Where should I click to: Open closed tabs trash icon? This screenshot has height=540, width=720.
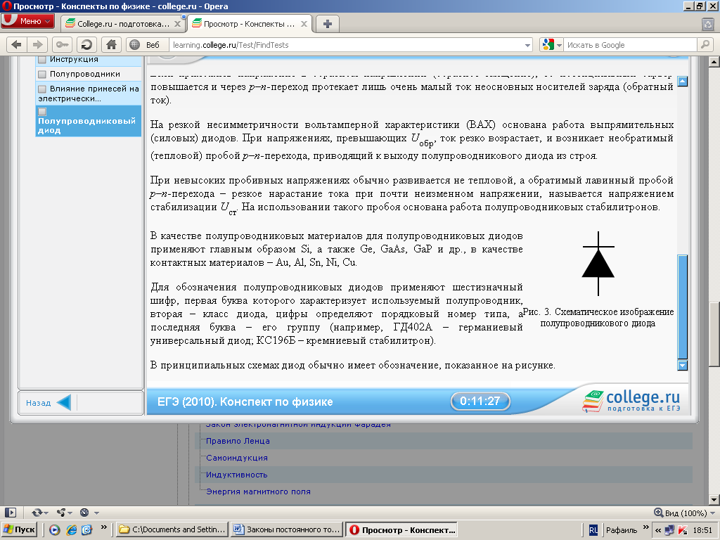[707, 25]
